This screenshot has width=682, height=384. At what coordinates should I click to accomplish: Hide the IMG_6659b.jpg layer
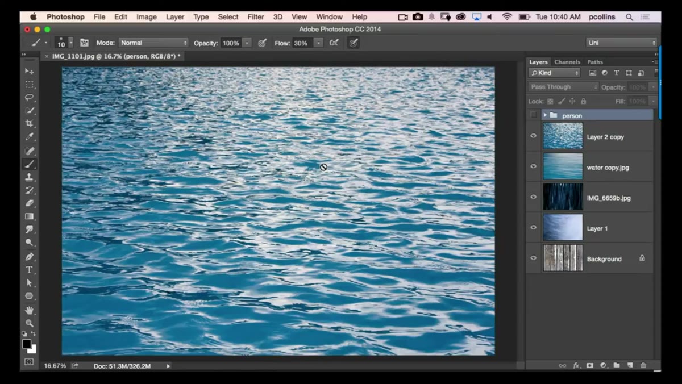click(533, 197)
